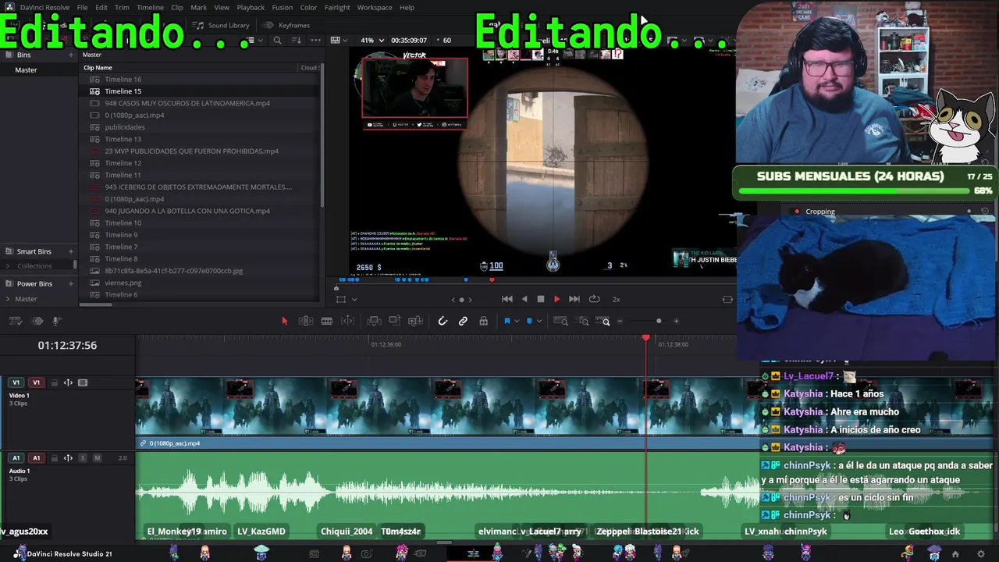Toggle auto track selector on Video 1
This screenshot has height=562, width=999.
pos(68,382)
